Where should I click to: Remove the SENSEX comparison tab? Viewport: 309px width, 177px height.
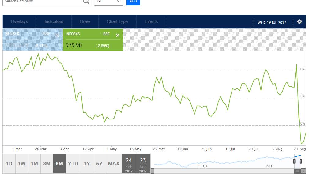(57, 35)
